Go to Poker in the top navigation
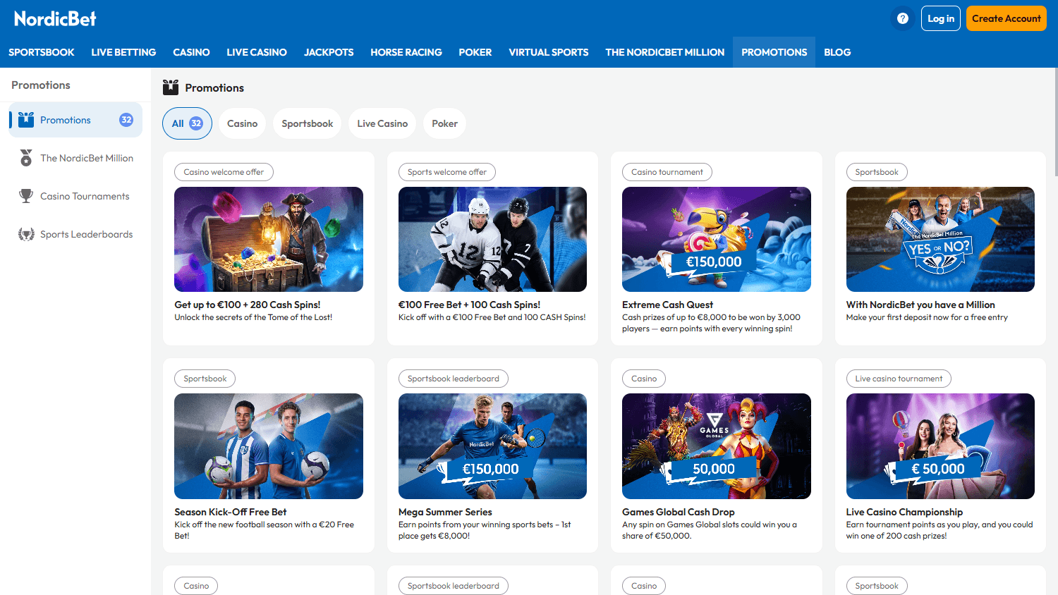The image size is (1058, 595). (x=475, y=52)
